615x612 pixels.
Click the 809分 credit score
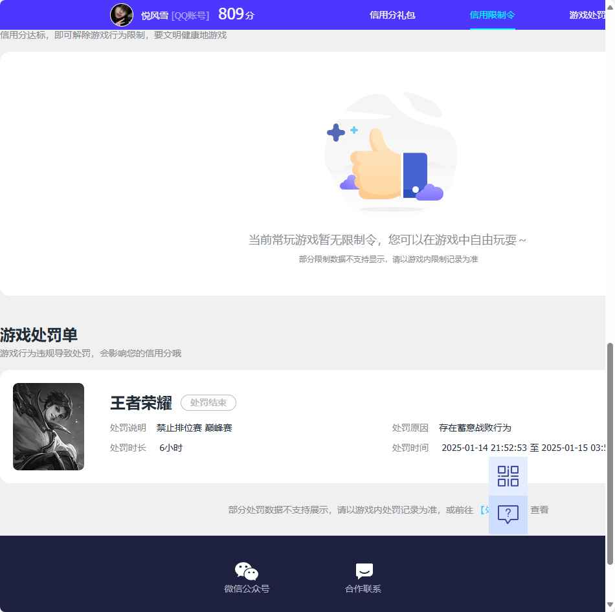pos(236,14)
